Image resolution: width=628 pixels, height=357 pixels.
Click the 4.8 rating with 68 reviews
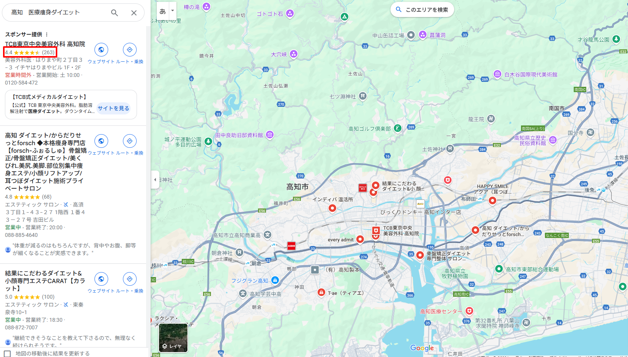pyautogui.click(x=28, y=197)
